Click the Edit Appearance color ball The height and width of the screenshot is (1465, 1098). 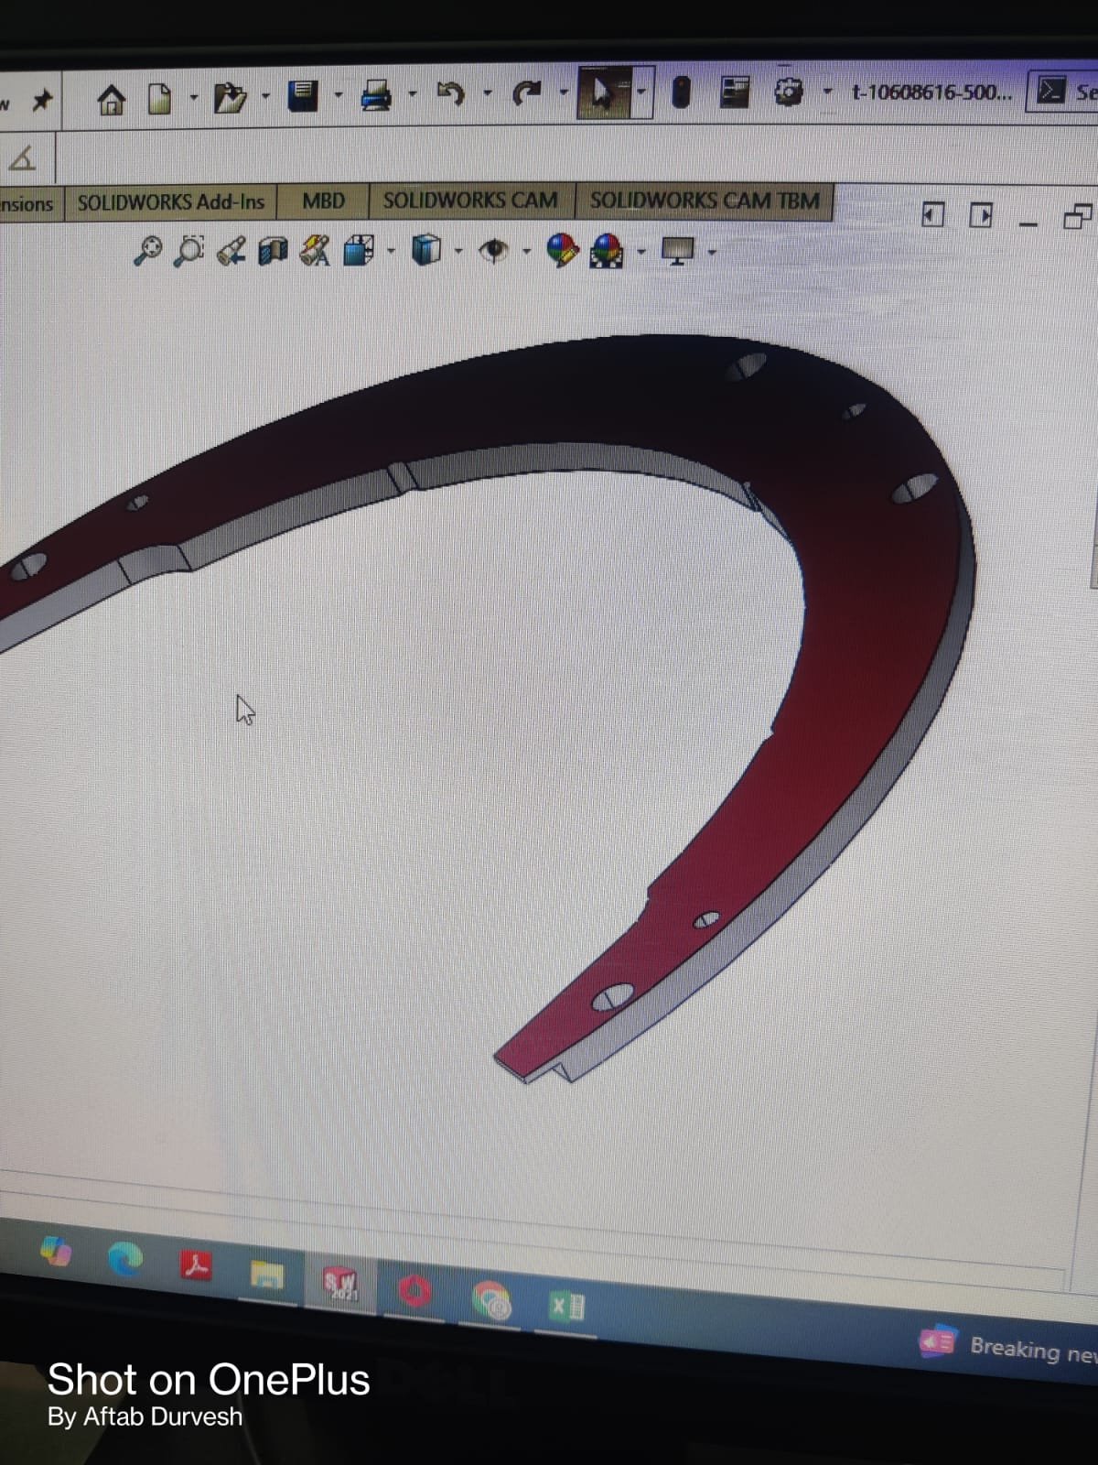pos(562,250)
